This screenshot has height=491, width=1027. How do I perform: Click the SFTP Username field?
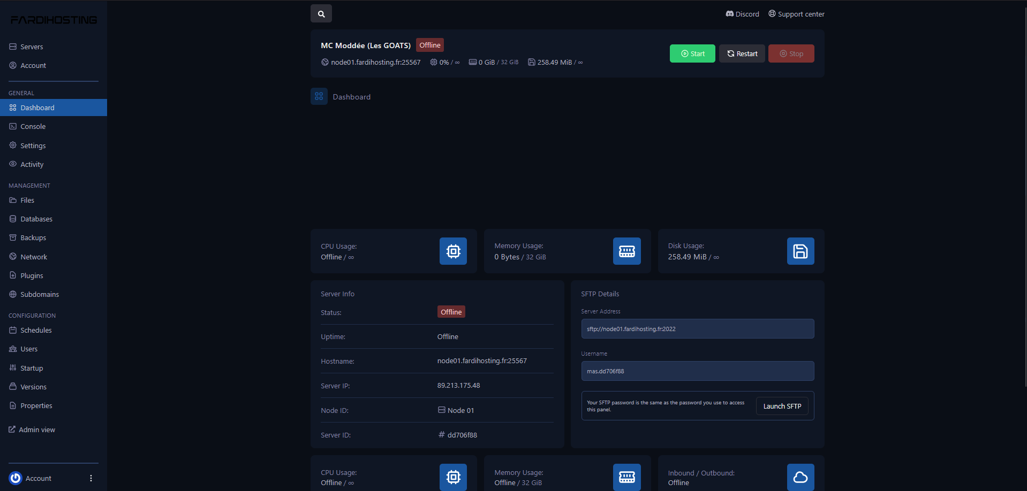click(698, 371)
